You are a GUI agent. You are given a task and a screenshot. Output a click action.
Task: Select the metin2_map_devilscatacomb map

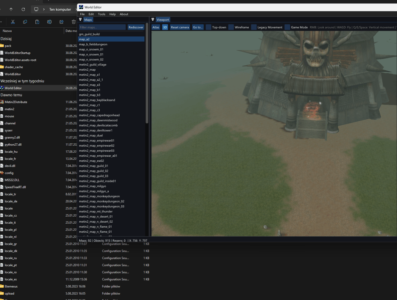(111, 125)
